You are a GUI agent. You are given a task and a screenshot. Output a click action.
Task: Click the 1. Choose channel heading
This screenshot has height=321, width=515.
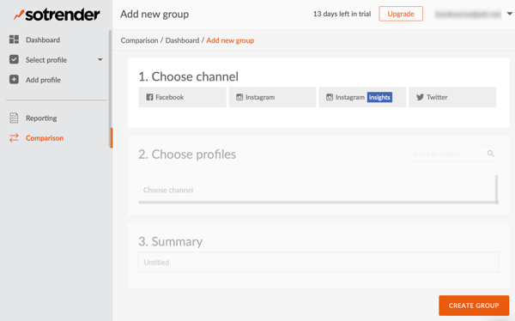[189, 76]
